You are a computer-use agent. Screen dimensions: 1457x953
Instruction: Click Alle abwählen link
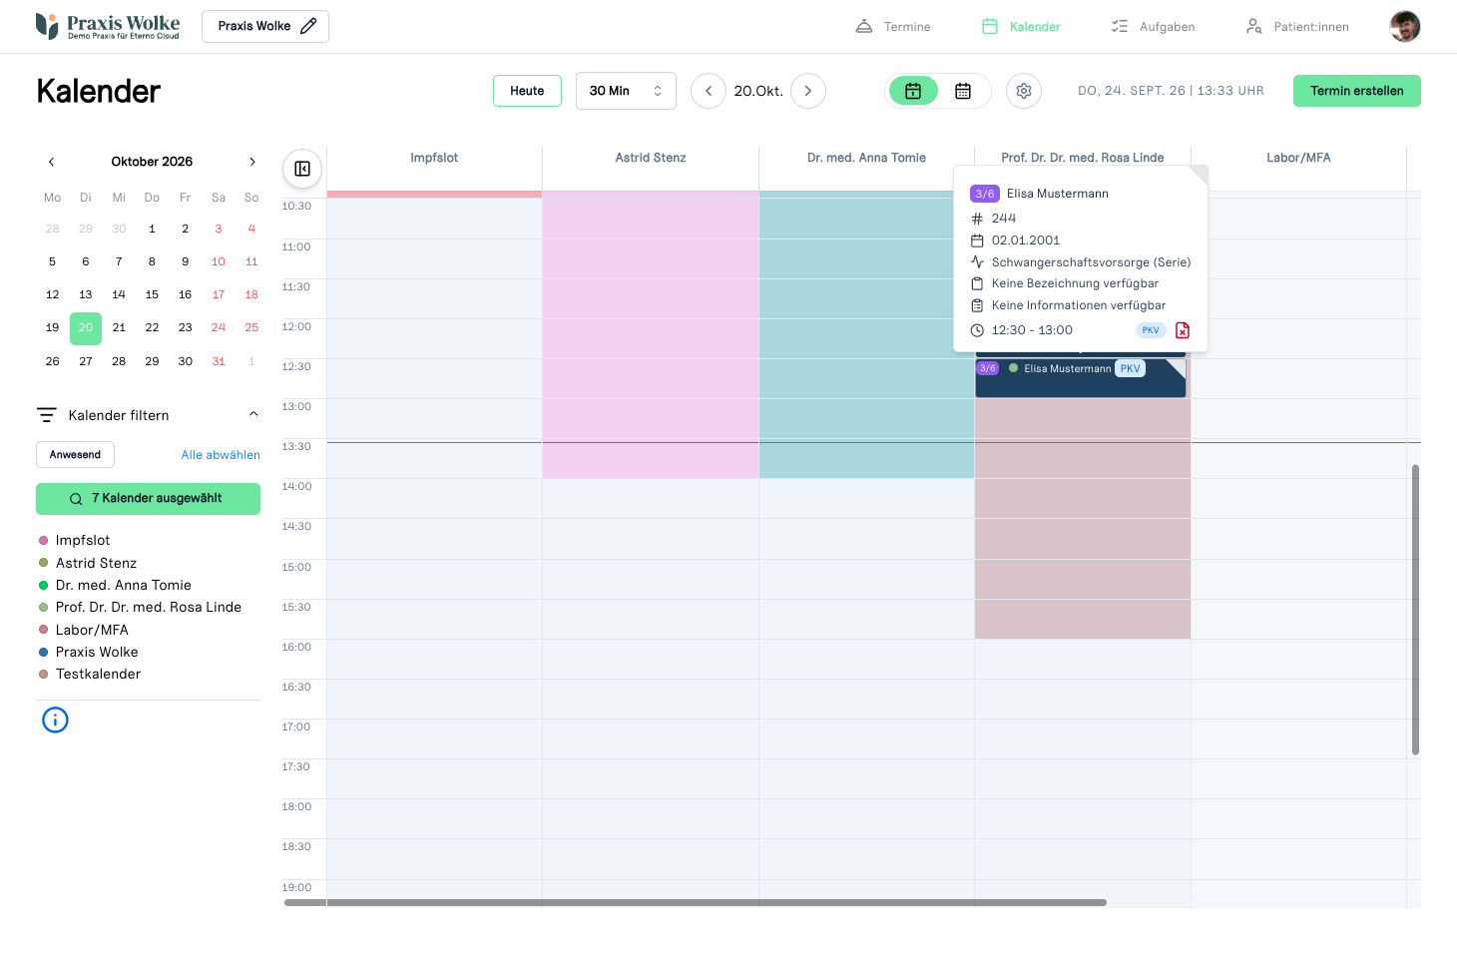221,455
